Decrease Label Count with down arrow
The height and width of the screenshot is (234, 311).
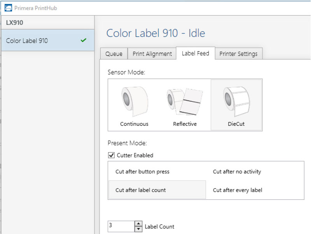click(138, 229)
